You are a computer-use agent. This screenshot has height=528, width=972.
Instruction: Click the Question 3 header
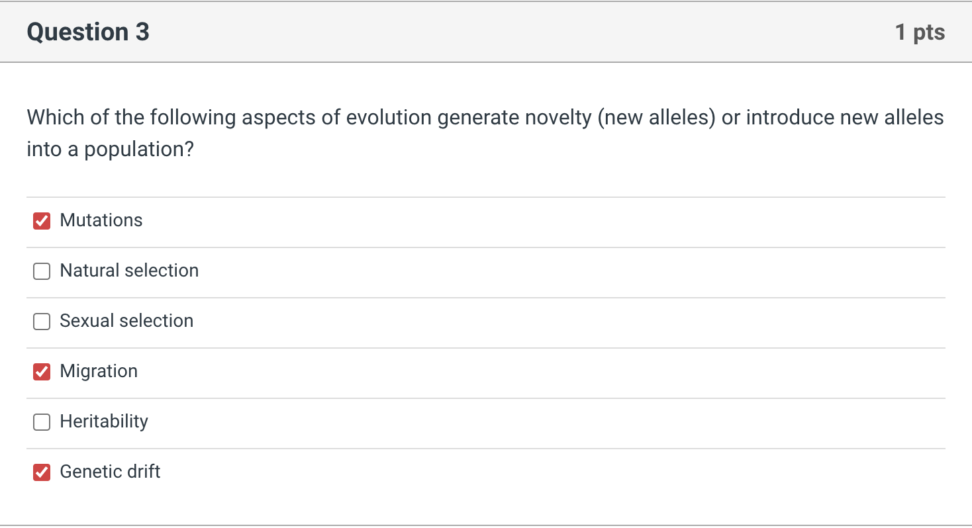point(87,31)
